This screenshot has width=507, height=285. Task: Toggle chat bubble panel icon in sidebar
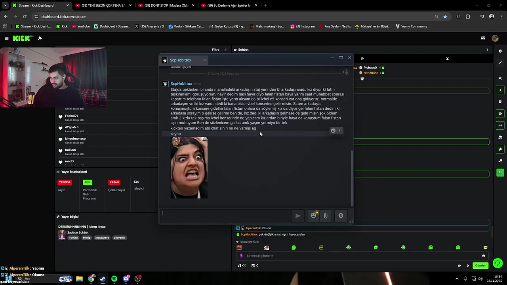500,114
